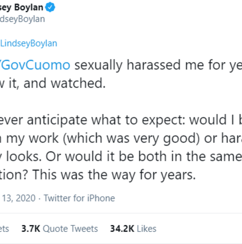Click the Twitter for iPhone source label
The image size is (242, 244).
[x=79, y=198]
